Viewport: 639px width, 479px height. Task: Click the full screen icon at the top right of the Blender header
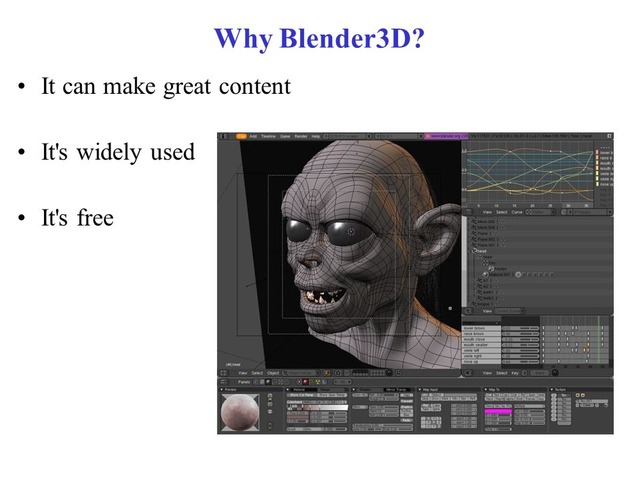pyautogui.click(x=610, y=136)
